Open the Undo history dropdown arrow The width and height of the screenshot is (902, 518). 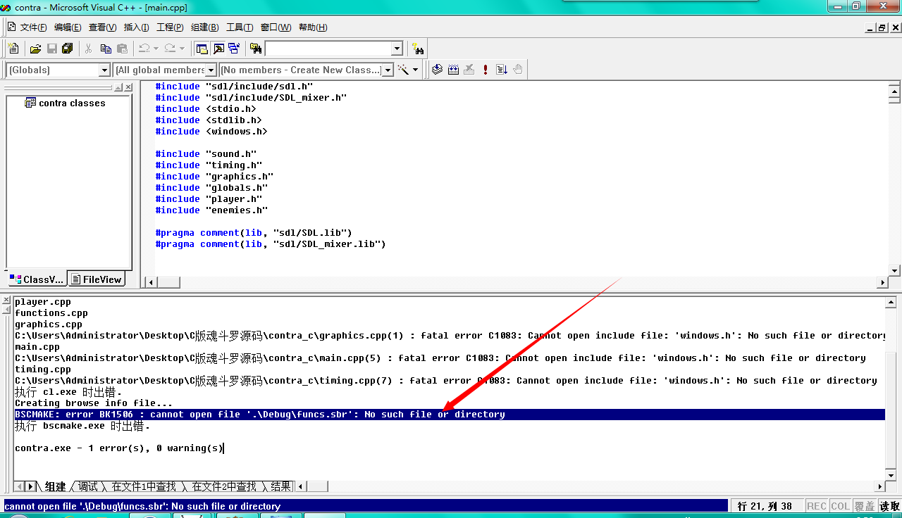tap(156, 49)
